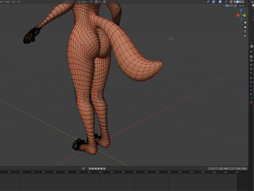Open the UV menu in viewport header

(19, 2)
